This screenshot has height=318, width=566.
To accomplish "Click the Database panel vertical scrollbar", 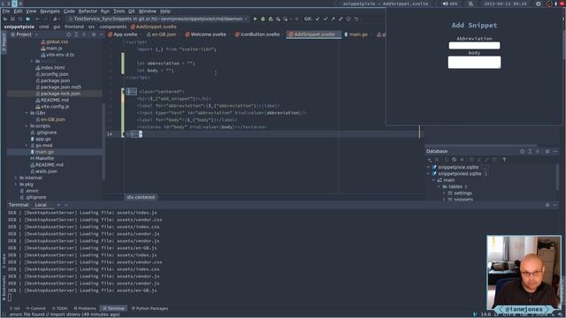I will pos(557,178).
